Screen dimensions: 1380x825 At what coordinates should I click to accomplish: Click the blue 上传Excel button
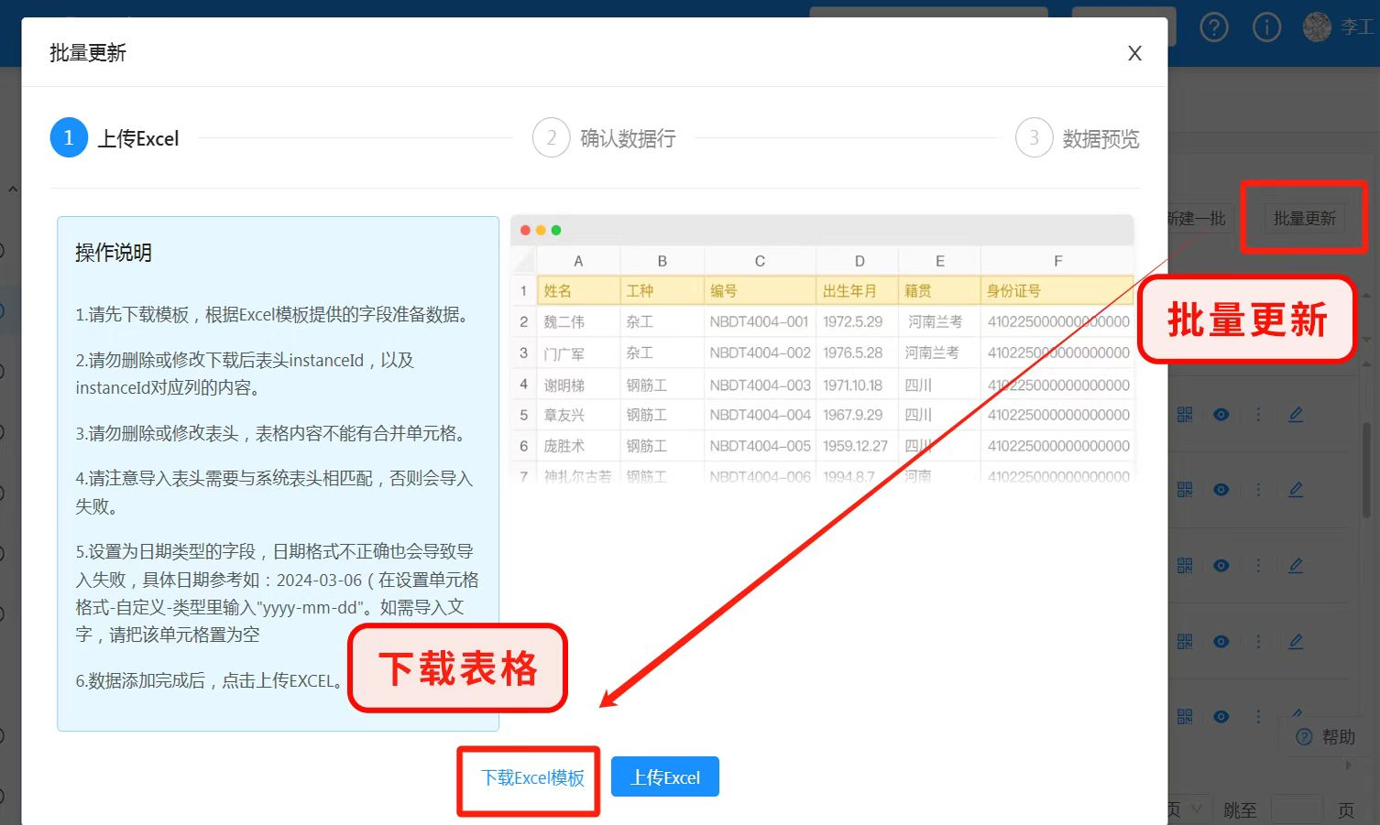[x=664, y=776]
